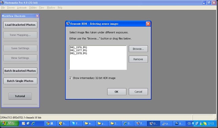The height and width of the screenshot is (128, 218).
Task: Switch to Generate HDR 'G...' taskbar button
Action: (153, 123)
